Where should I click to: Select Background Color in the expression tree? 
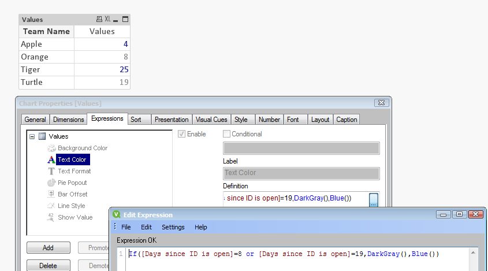pos(83,148)
